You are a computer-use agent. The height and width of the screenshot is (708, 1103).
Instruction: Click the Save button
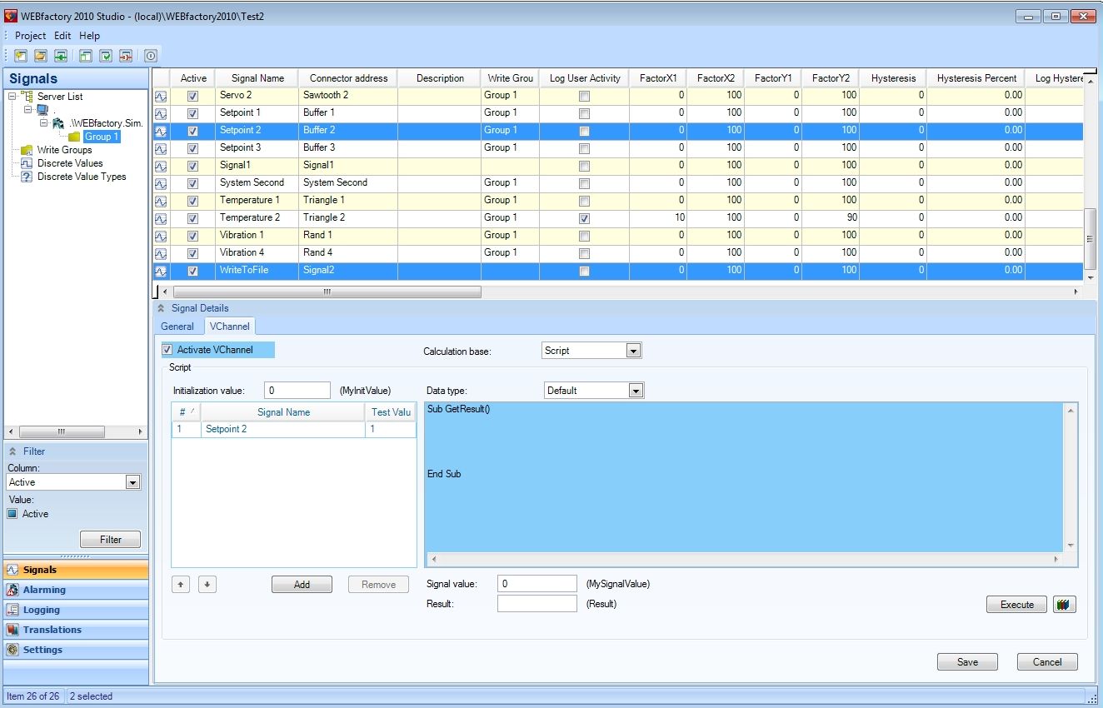coord(967,662)
